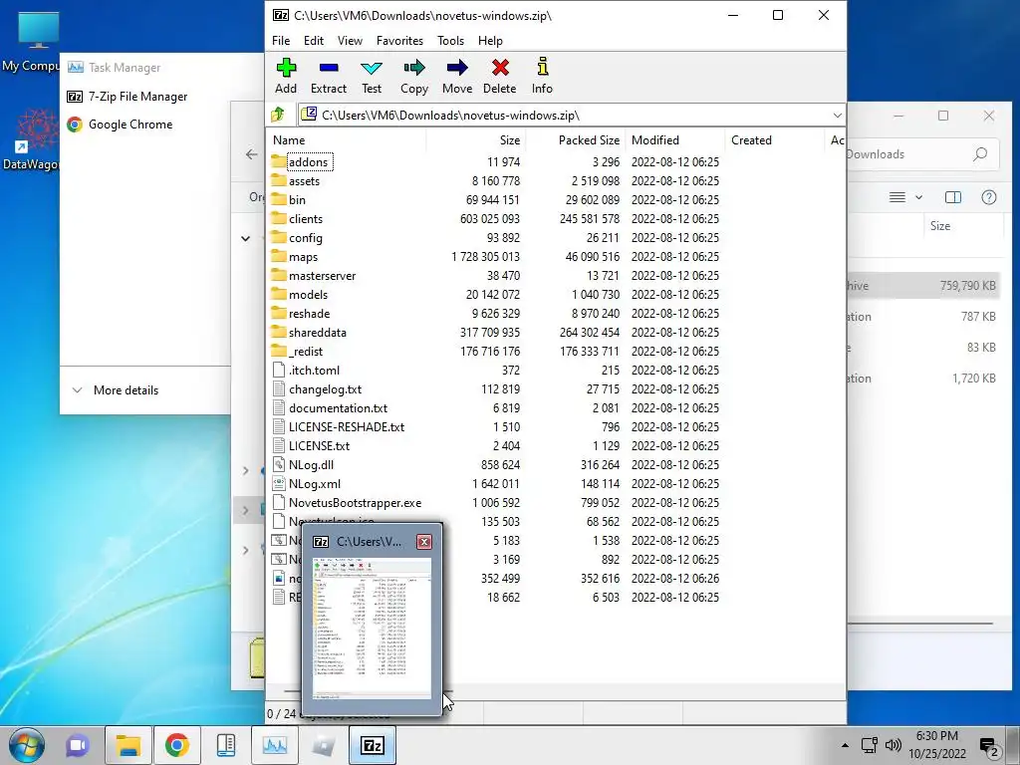Open File Explorer from the taskbar
1020x765 pixels.
click(x=128, y=745)
